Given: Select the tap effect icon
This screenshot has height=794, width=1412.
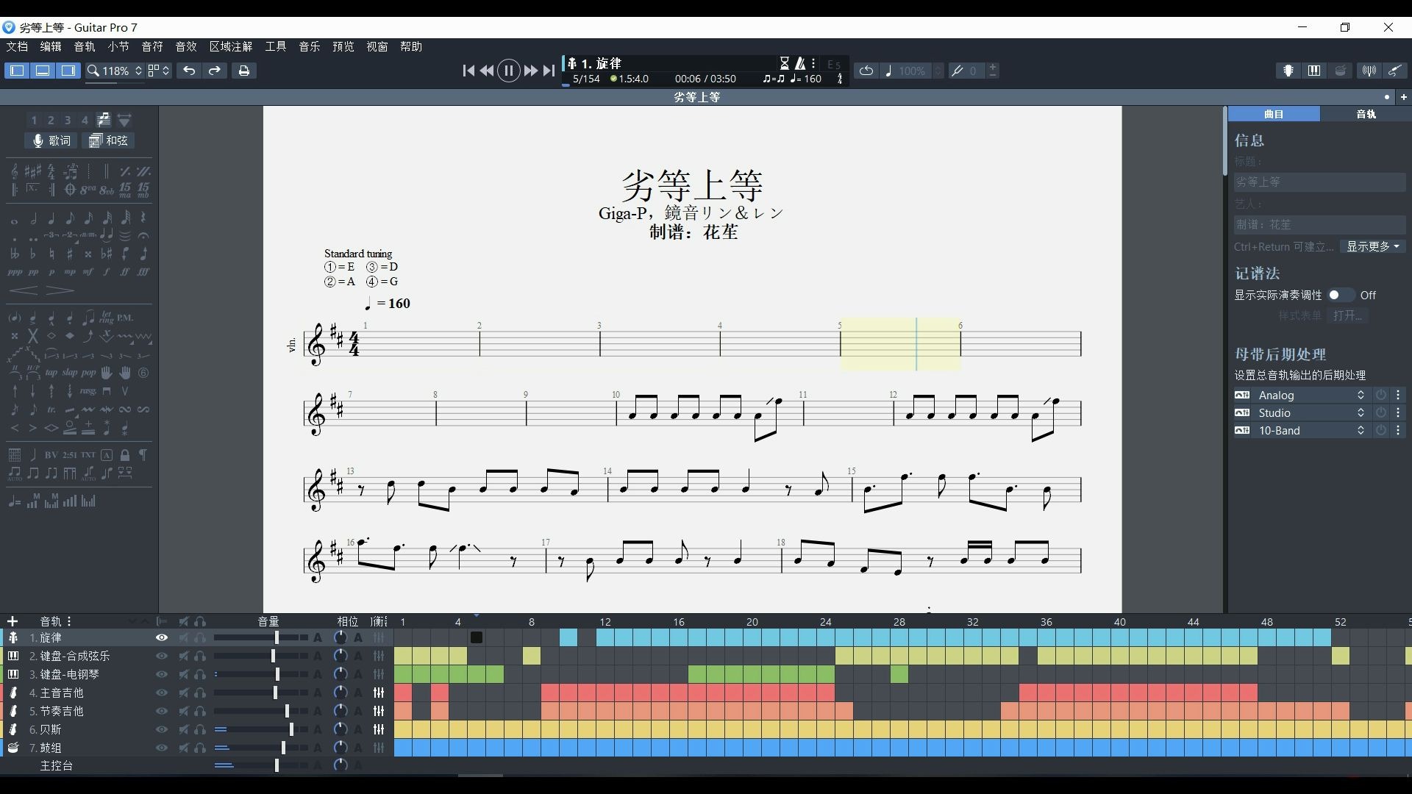Looking at the screenshot, I should pyautogui.click(x=51, y=372).
